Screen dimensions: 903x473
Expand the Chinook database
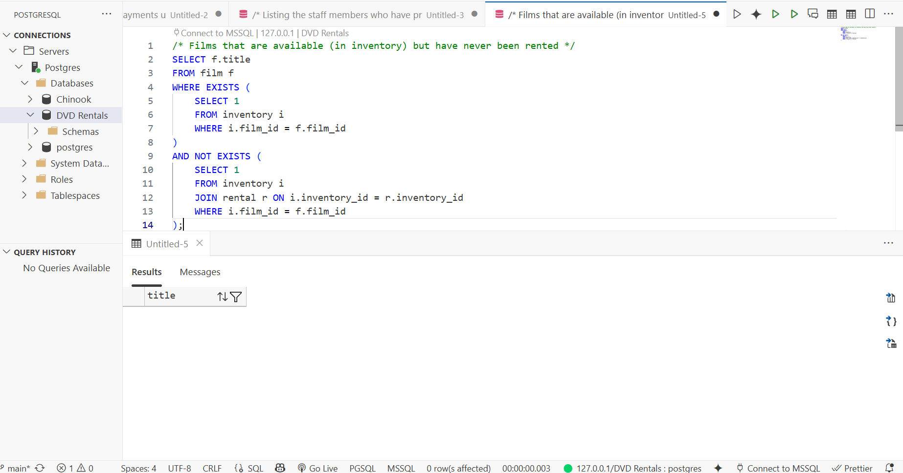tap(30, 99)
